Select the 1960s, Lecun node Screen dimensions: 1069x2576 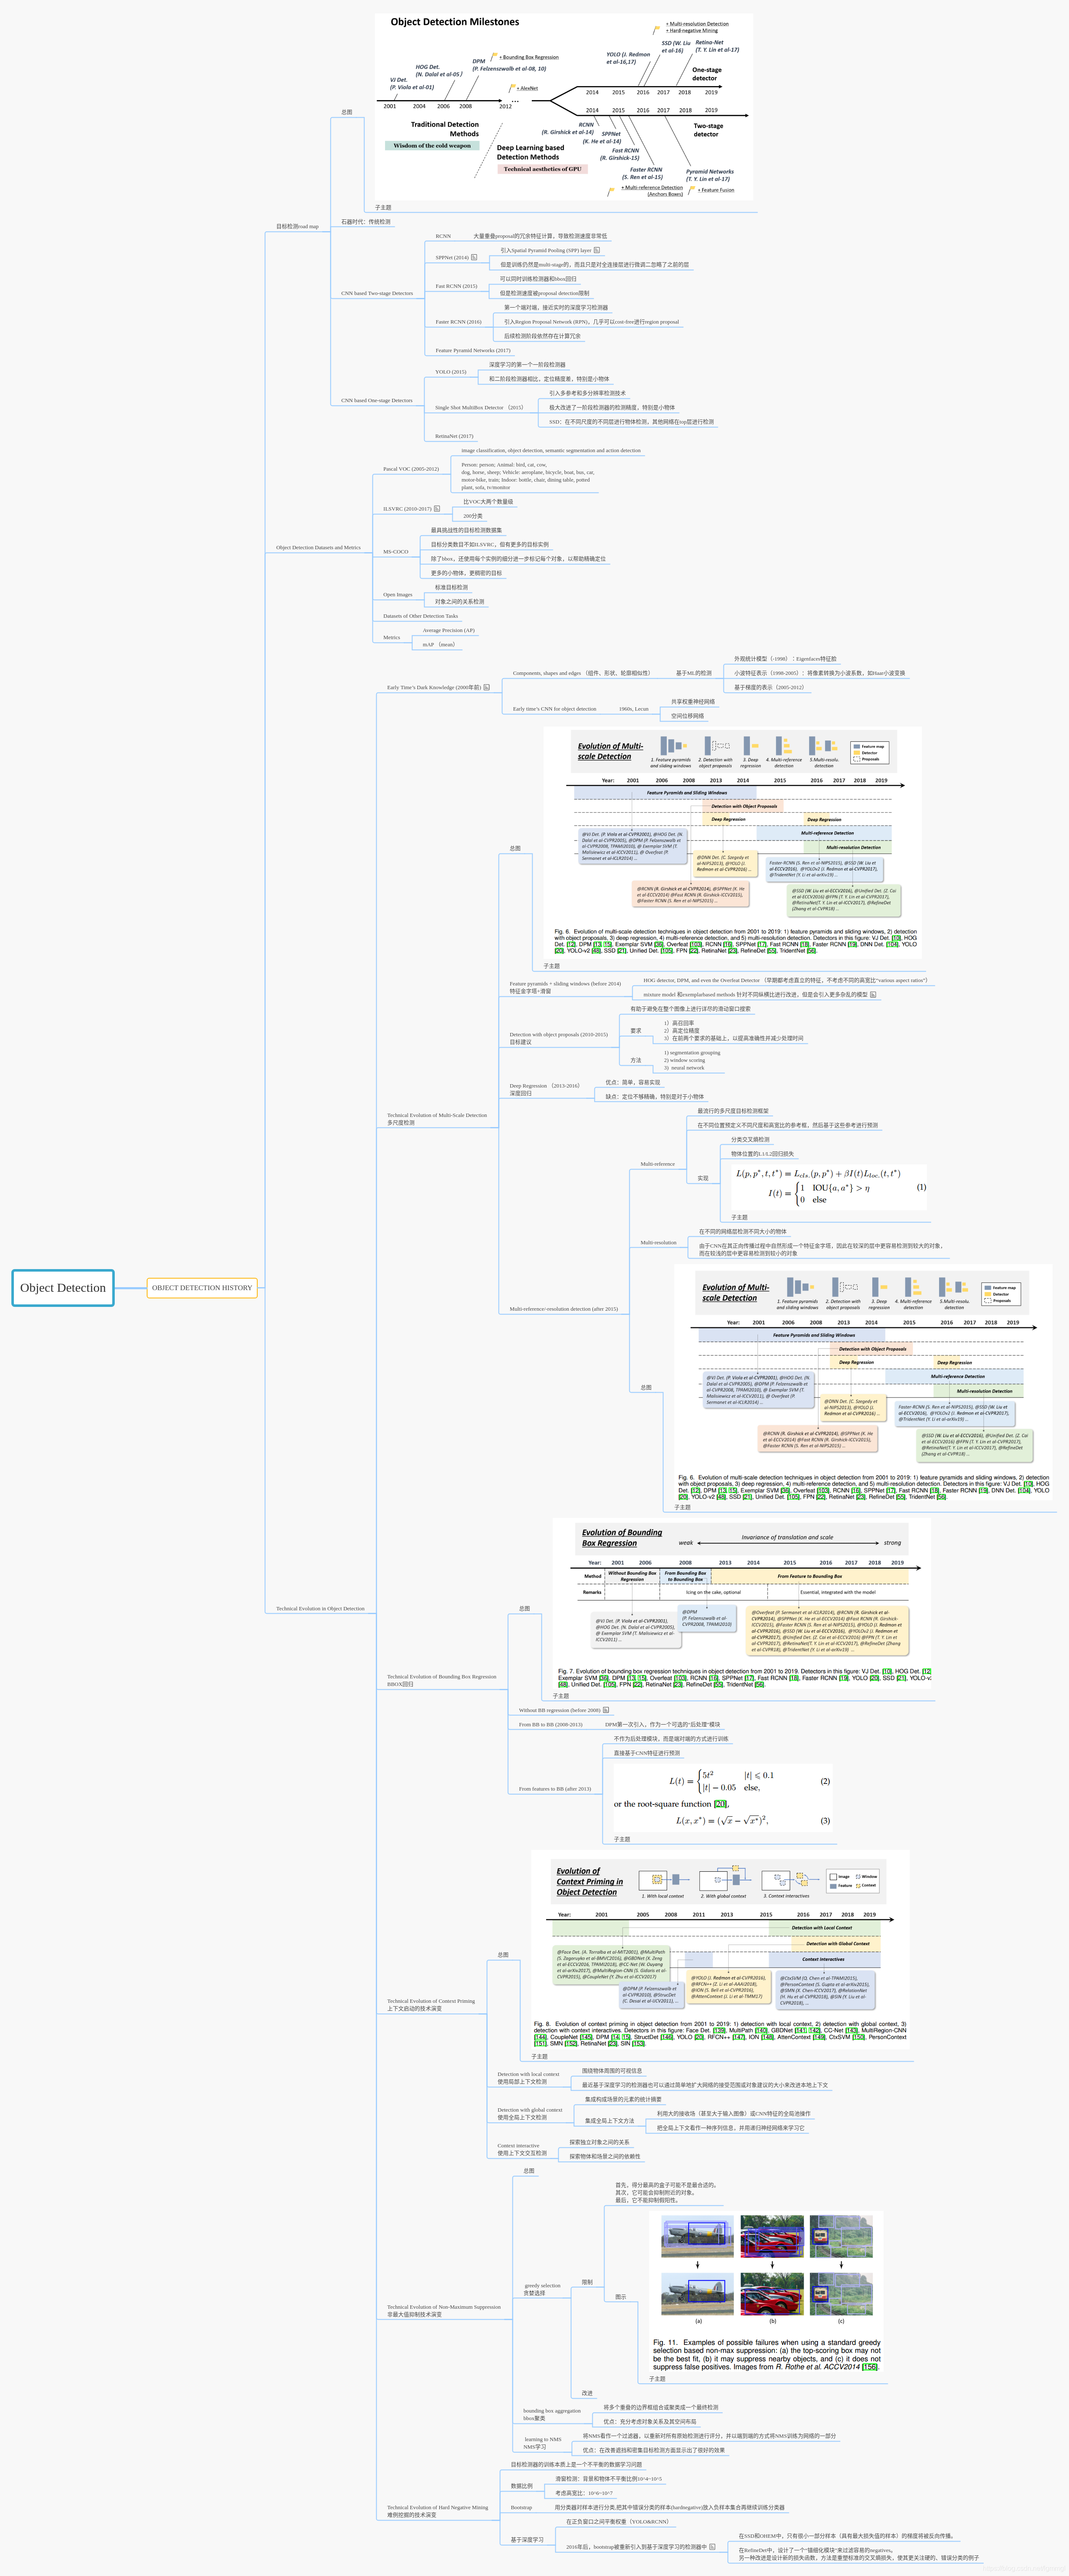633,708
